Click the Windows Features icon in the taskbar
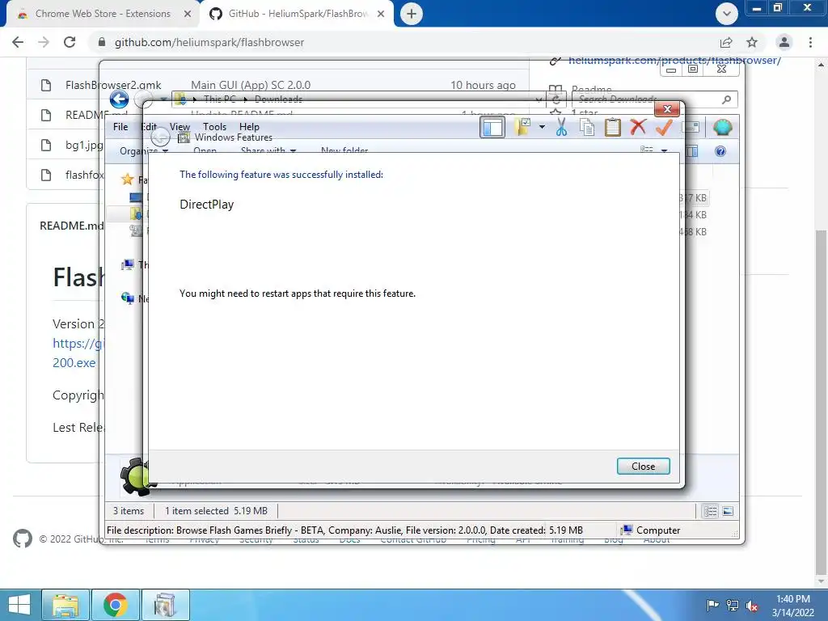The height and width of the screenshot is (621, 828). [x=165, y=605]
